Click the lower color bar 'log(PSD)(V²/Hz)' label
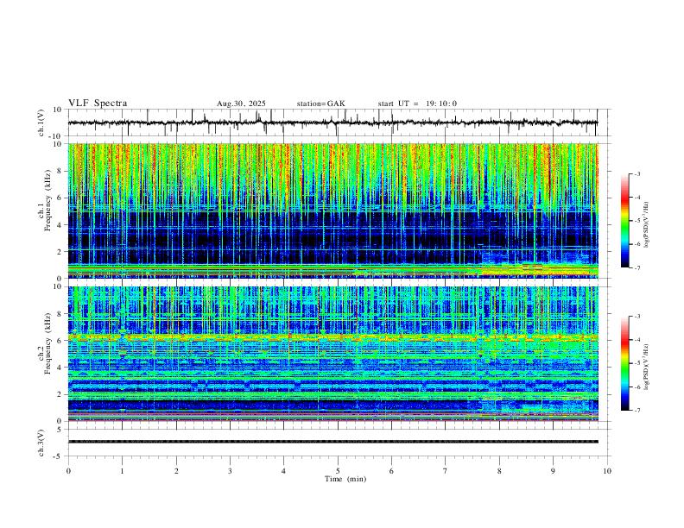This screenshot has width=684, height=528. (x=647, y=367)
